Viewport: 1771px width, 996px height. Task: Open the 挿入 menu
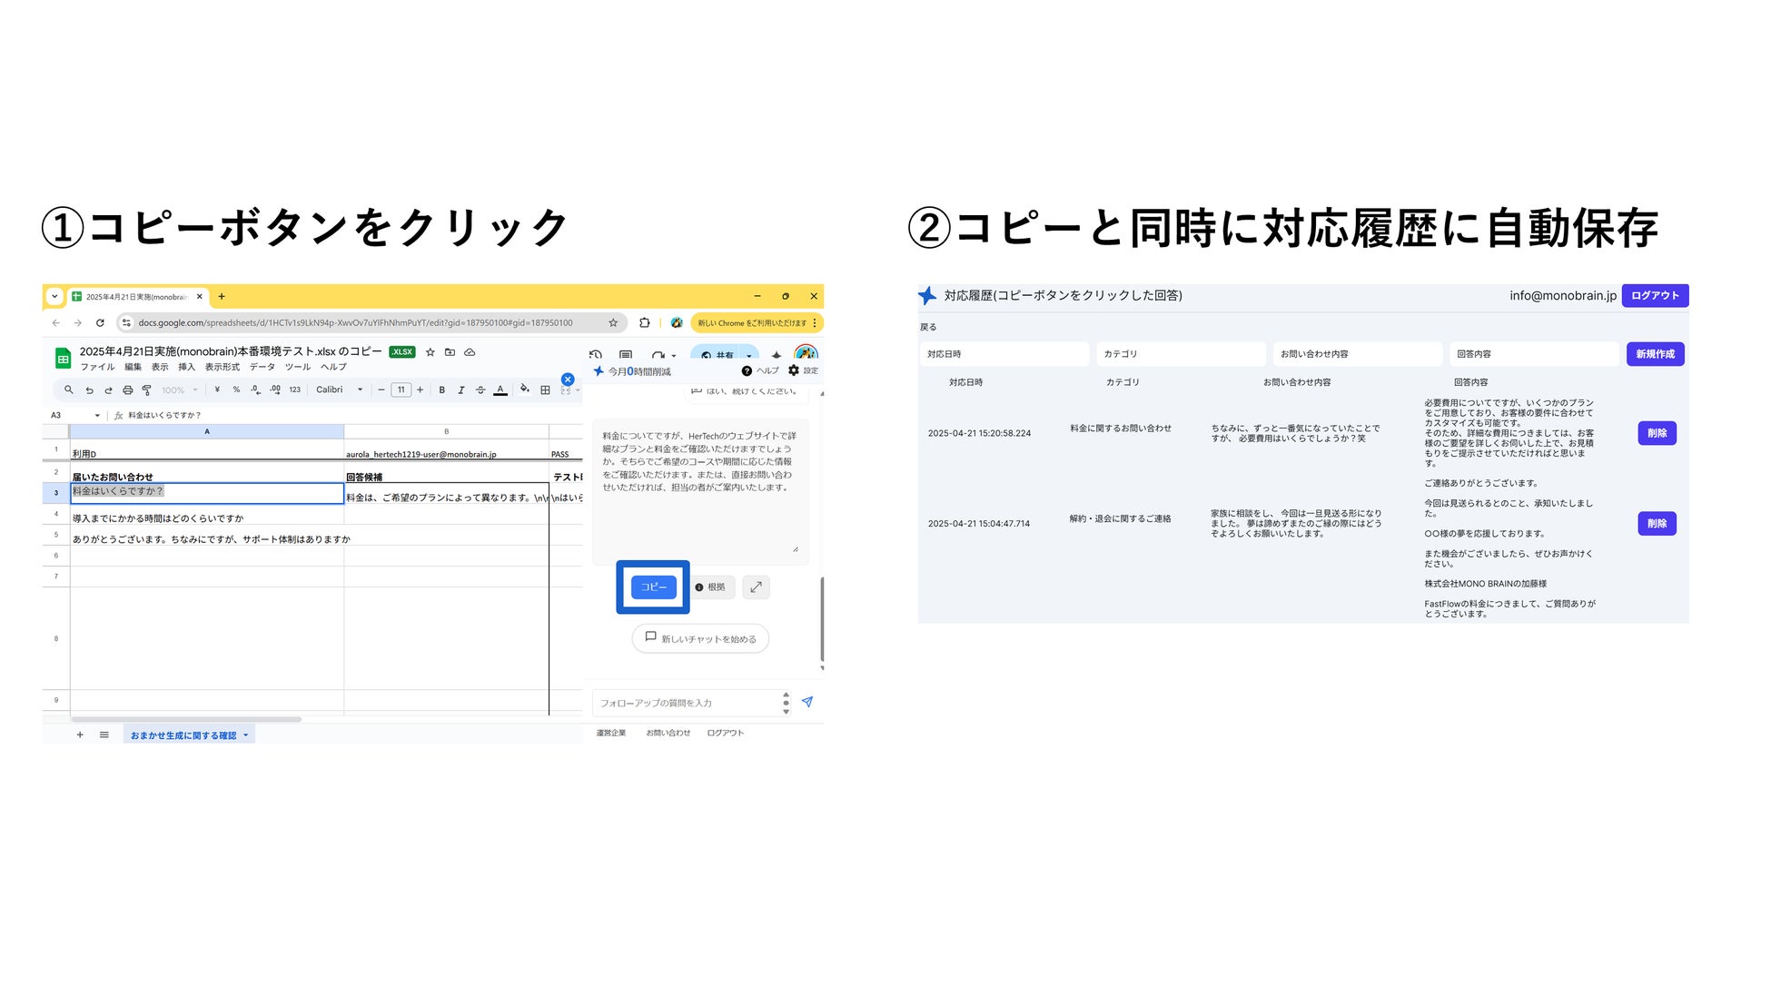pyautogui.click(x=186, y=367)
